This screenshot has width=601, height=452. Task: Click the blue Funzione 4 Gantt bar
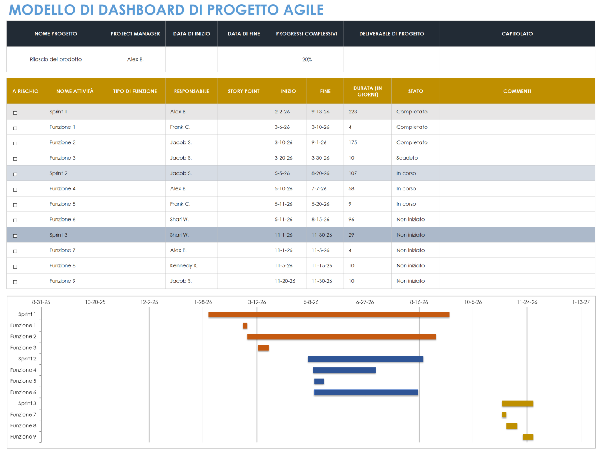click(344, 370)
